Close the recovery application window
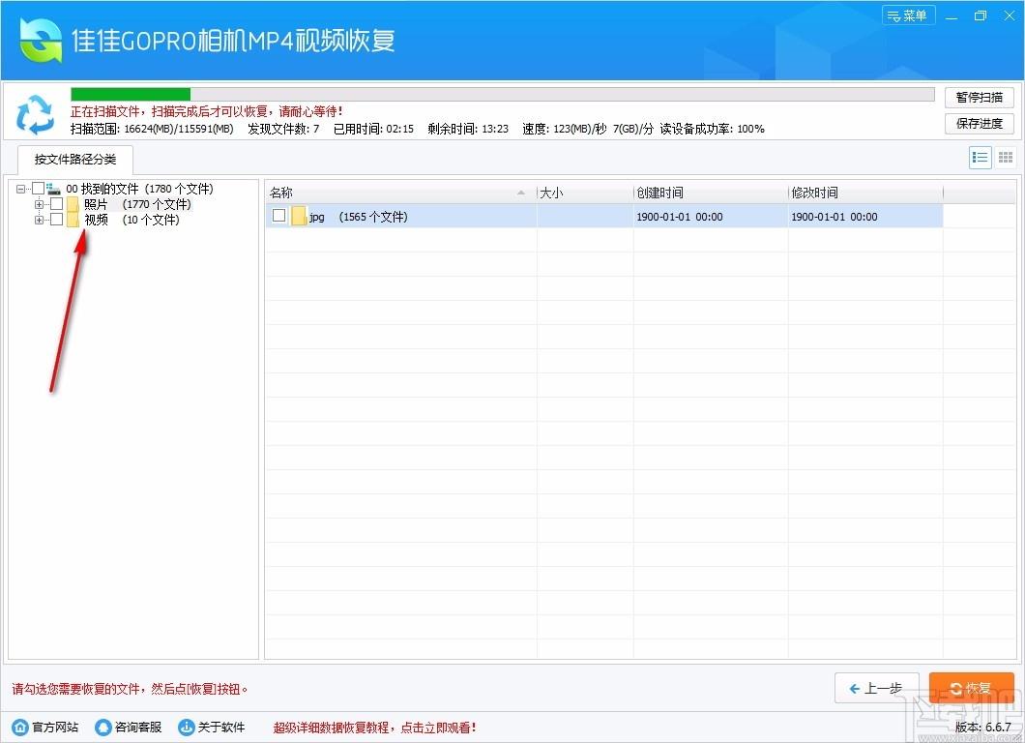This screenshot has height=743, width=1025. (1010, 15)
